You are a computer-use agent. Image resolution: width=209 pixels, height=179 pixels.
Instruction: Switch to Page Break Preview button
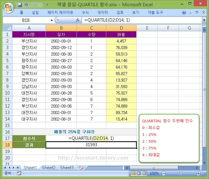(x=144, y=173)
